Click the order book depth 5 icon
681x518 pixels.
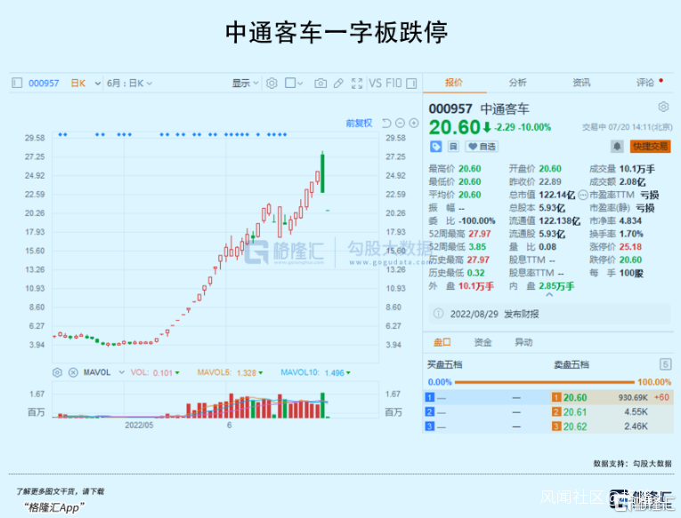point(665,363)
